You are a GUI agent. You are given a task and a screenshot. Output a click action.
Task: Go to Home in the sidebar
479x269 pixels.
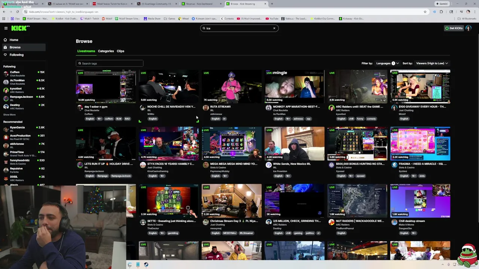click(14, 40)
